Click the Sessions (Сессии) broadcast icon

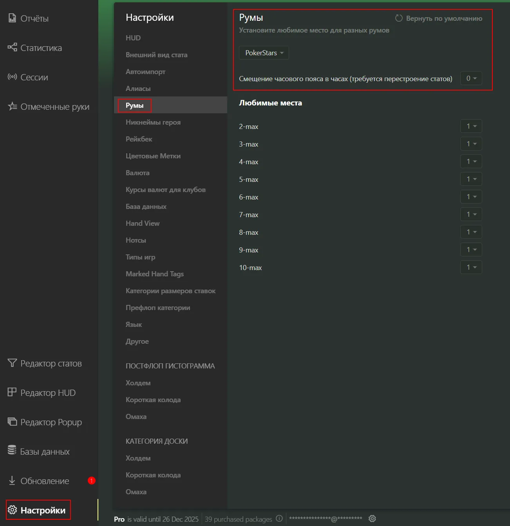point(12,77)
